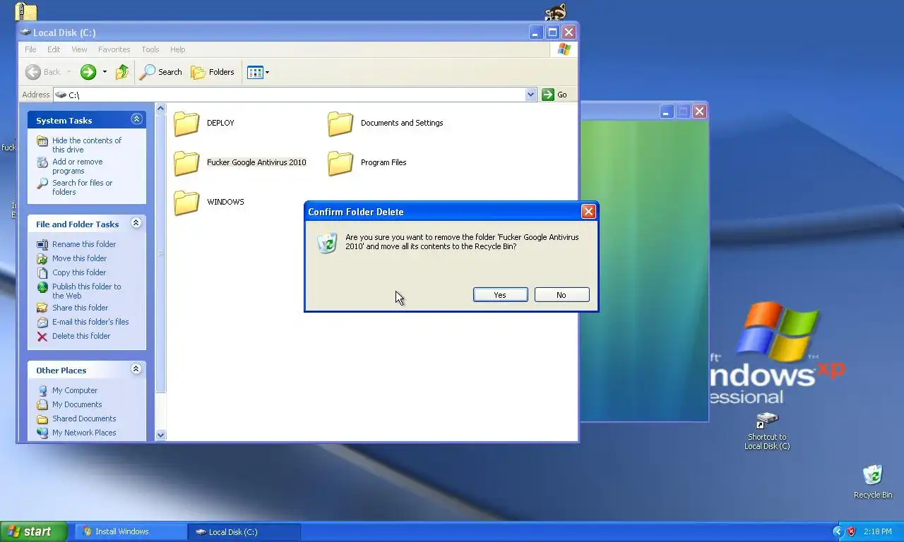
Task: Close the Confirm Folder Delete dialog
Action: [x=588, y=212]
